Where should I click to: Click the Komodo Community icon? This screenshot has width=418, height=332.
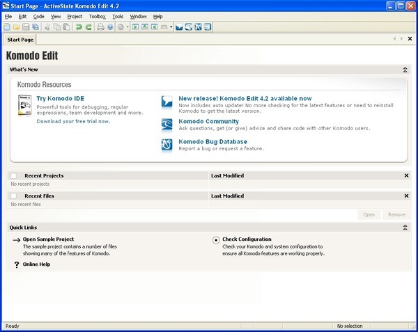[167, 124]
